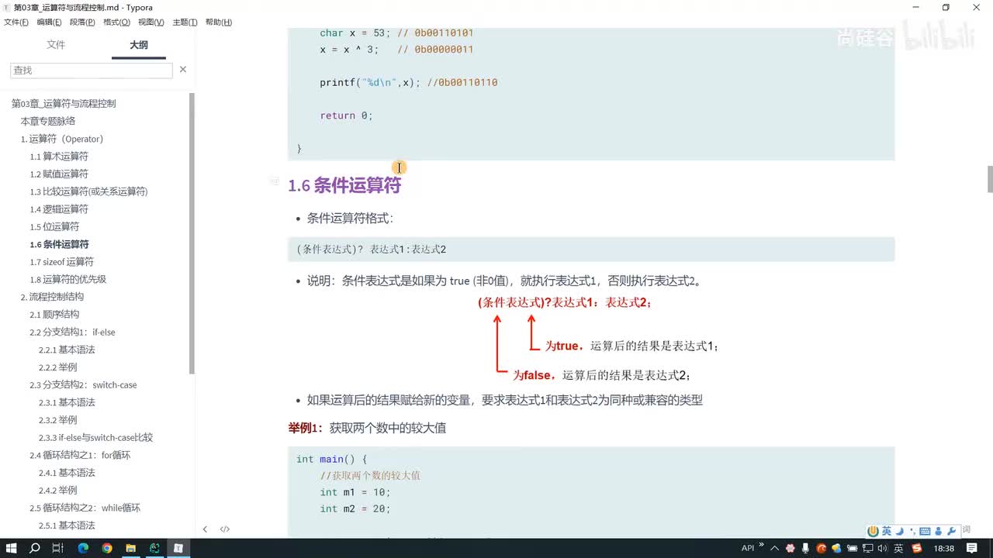Open the 18:38 system clock
This screenshot has width=993, height=558.
tap(945, 548)
